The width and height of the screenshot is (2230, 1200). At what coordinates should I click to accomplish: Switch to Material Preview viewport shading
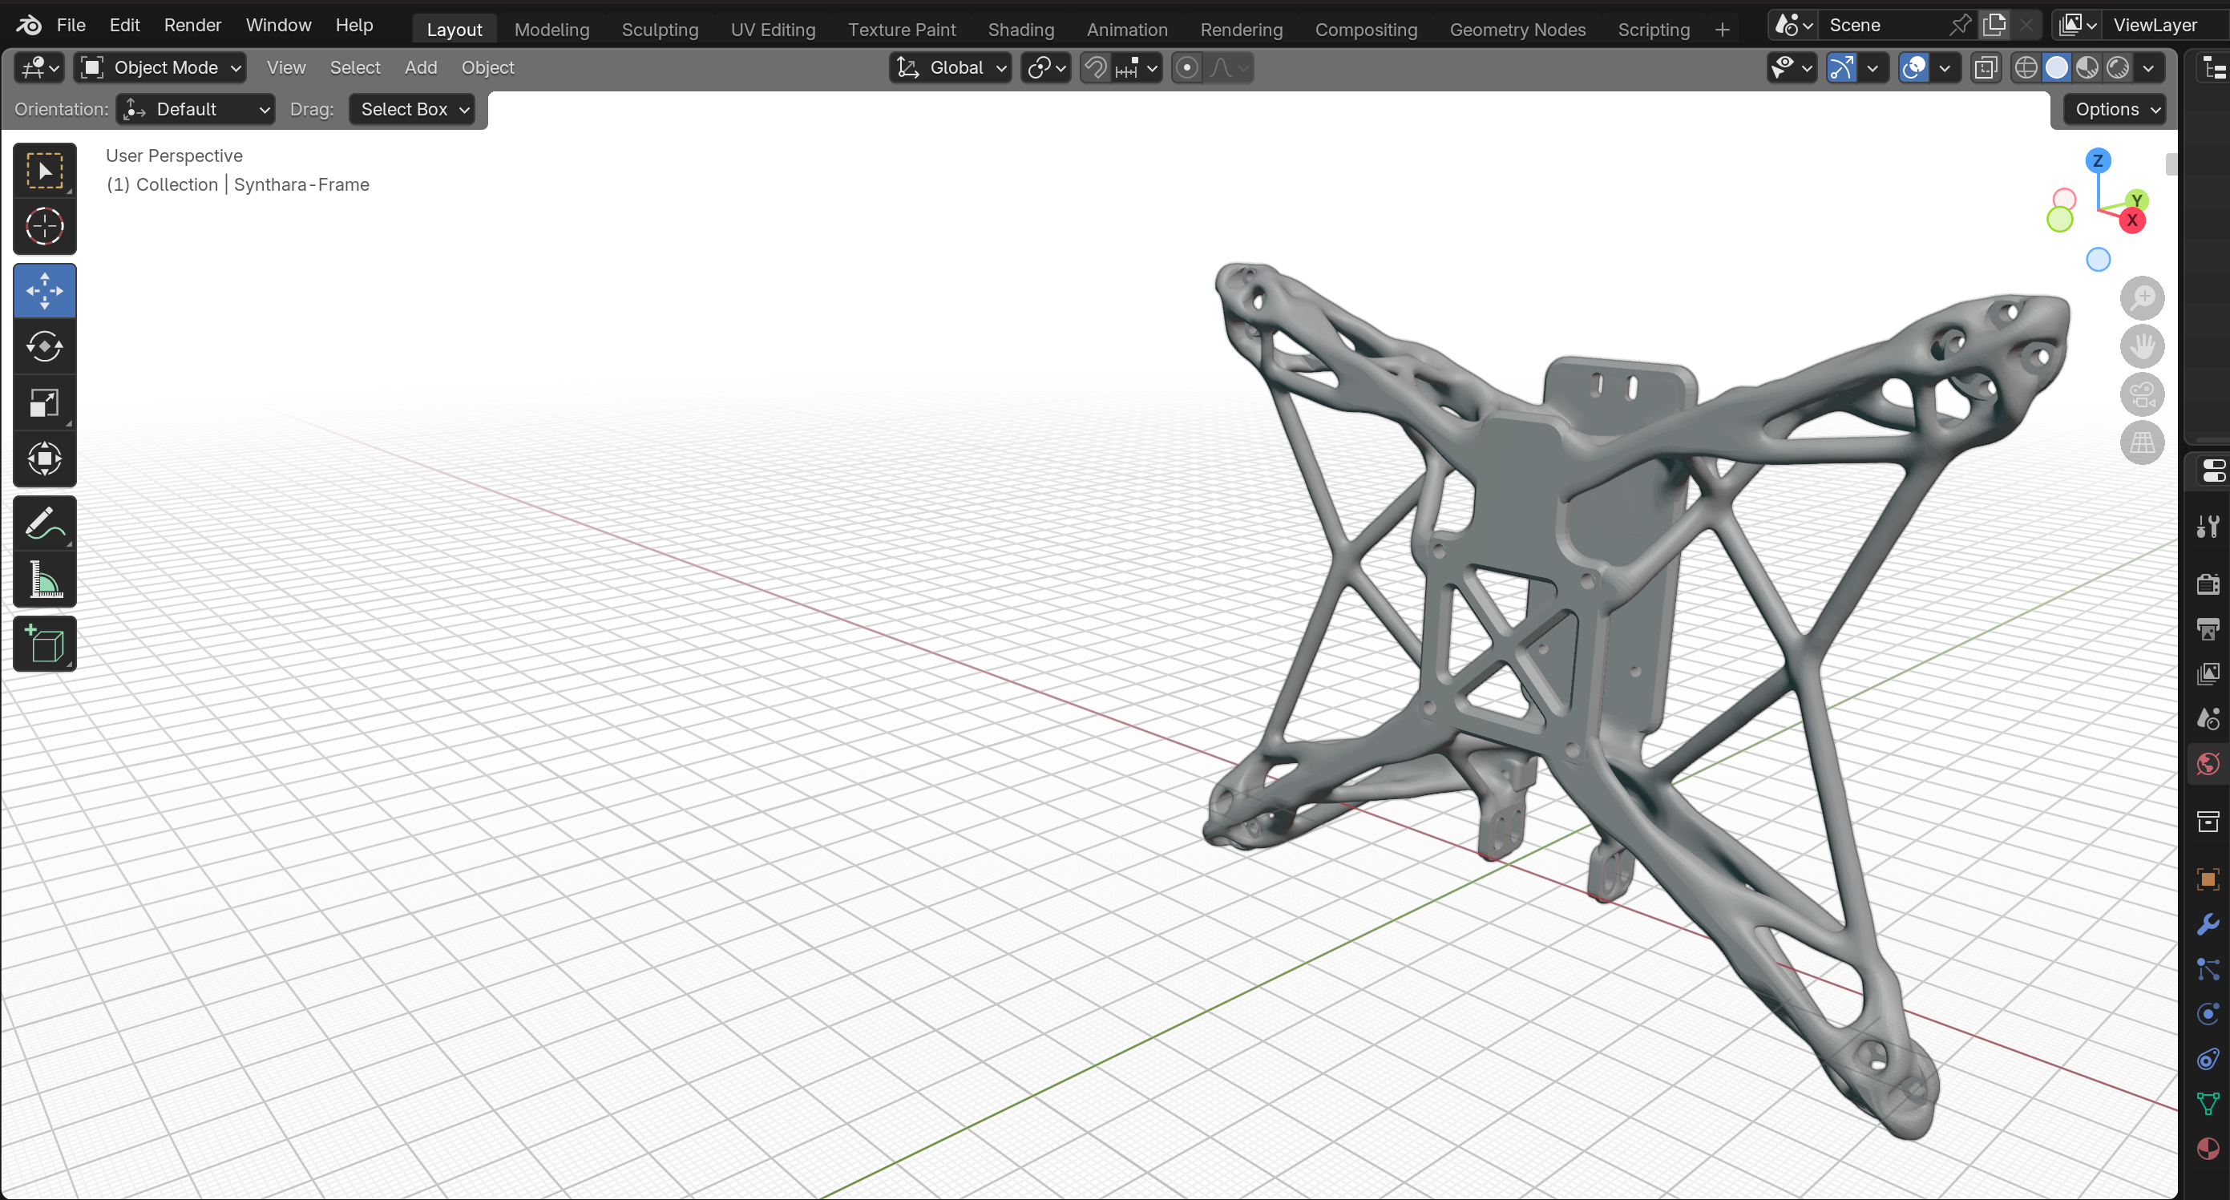point(2088,67)
